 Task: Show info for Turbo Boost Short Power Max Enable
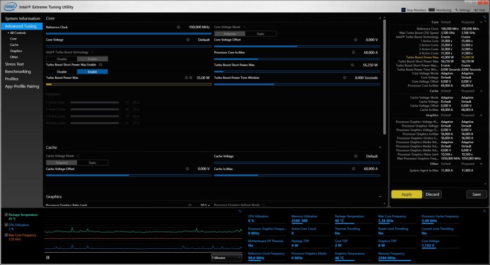[100, 64]
